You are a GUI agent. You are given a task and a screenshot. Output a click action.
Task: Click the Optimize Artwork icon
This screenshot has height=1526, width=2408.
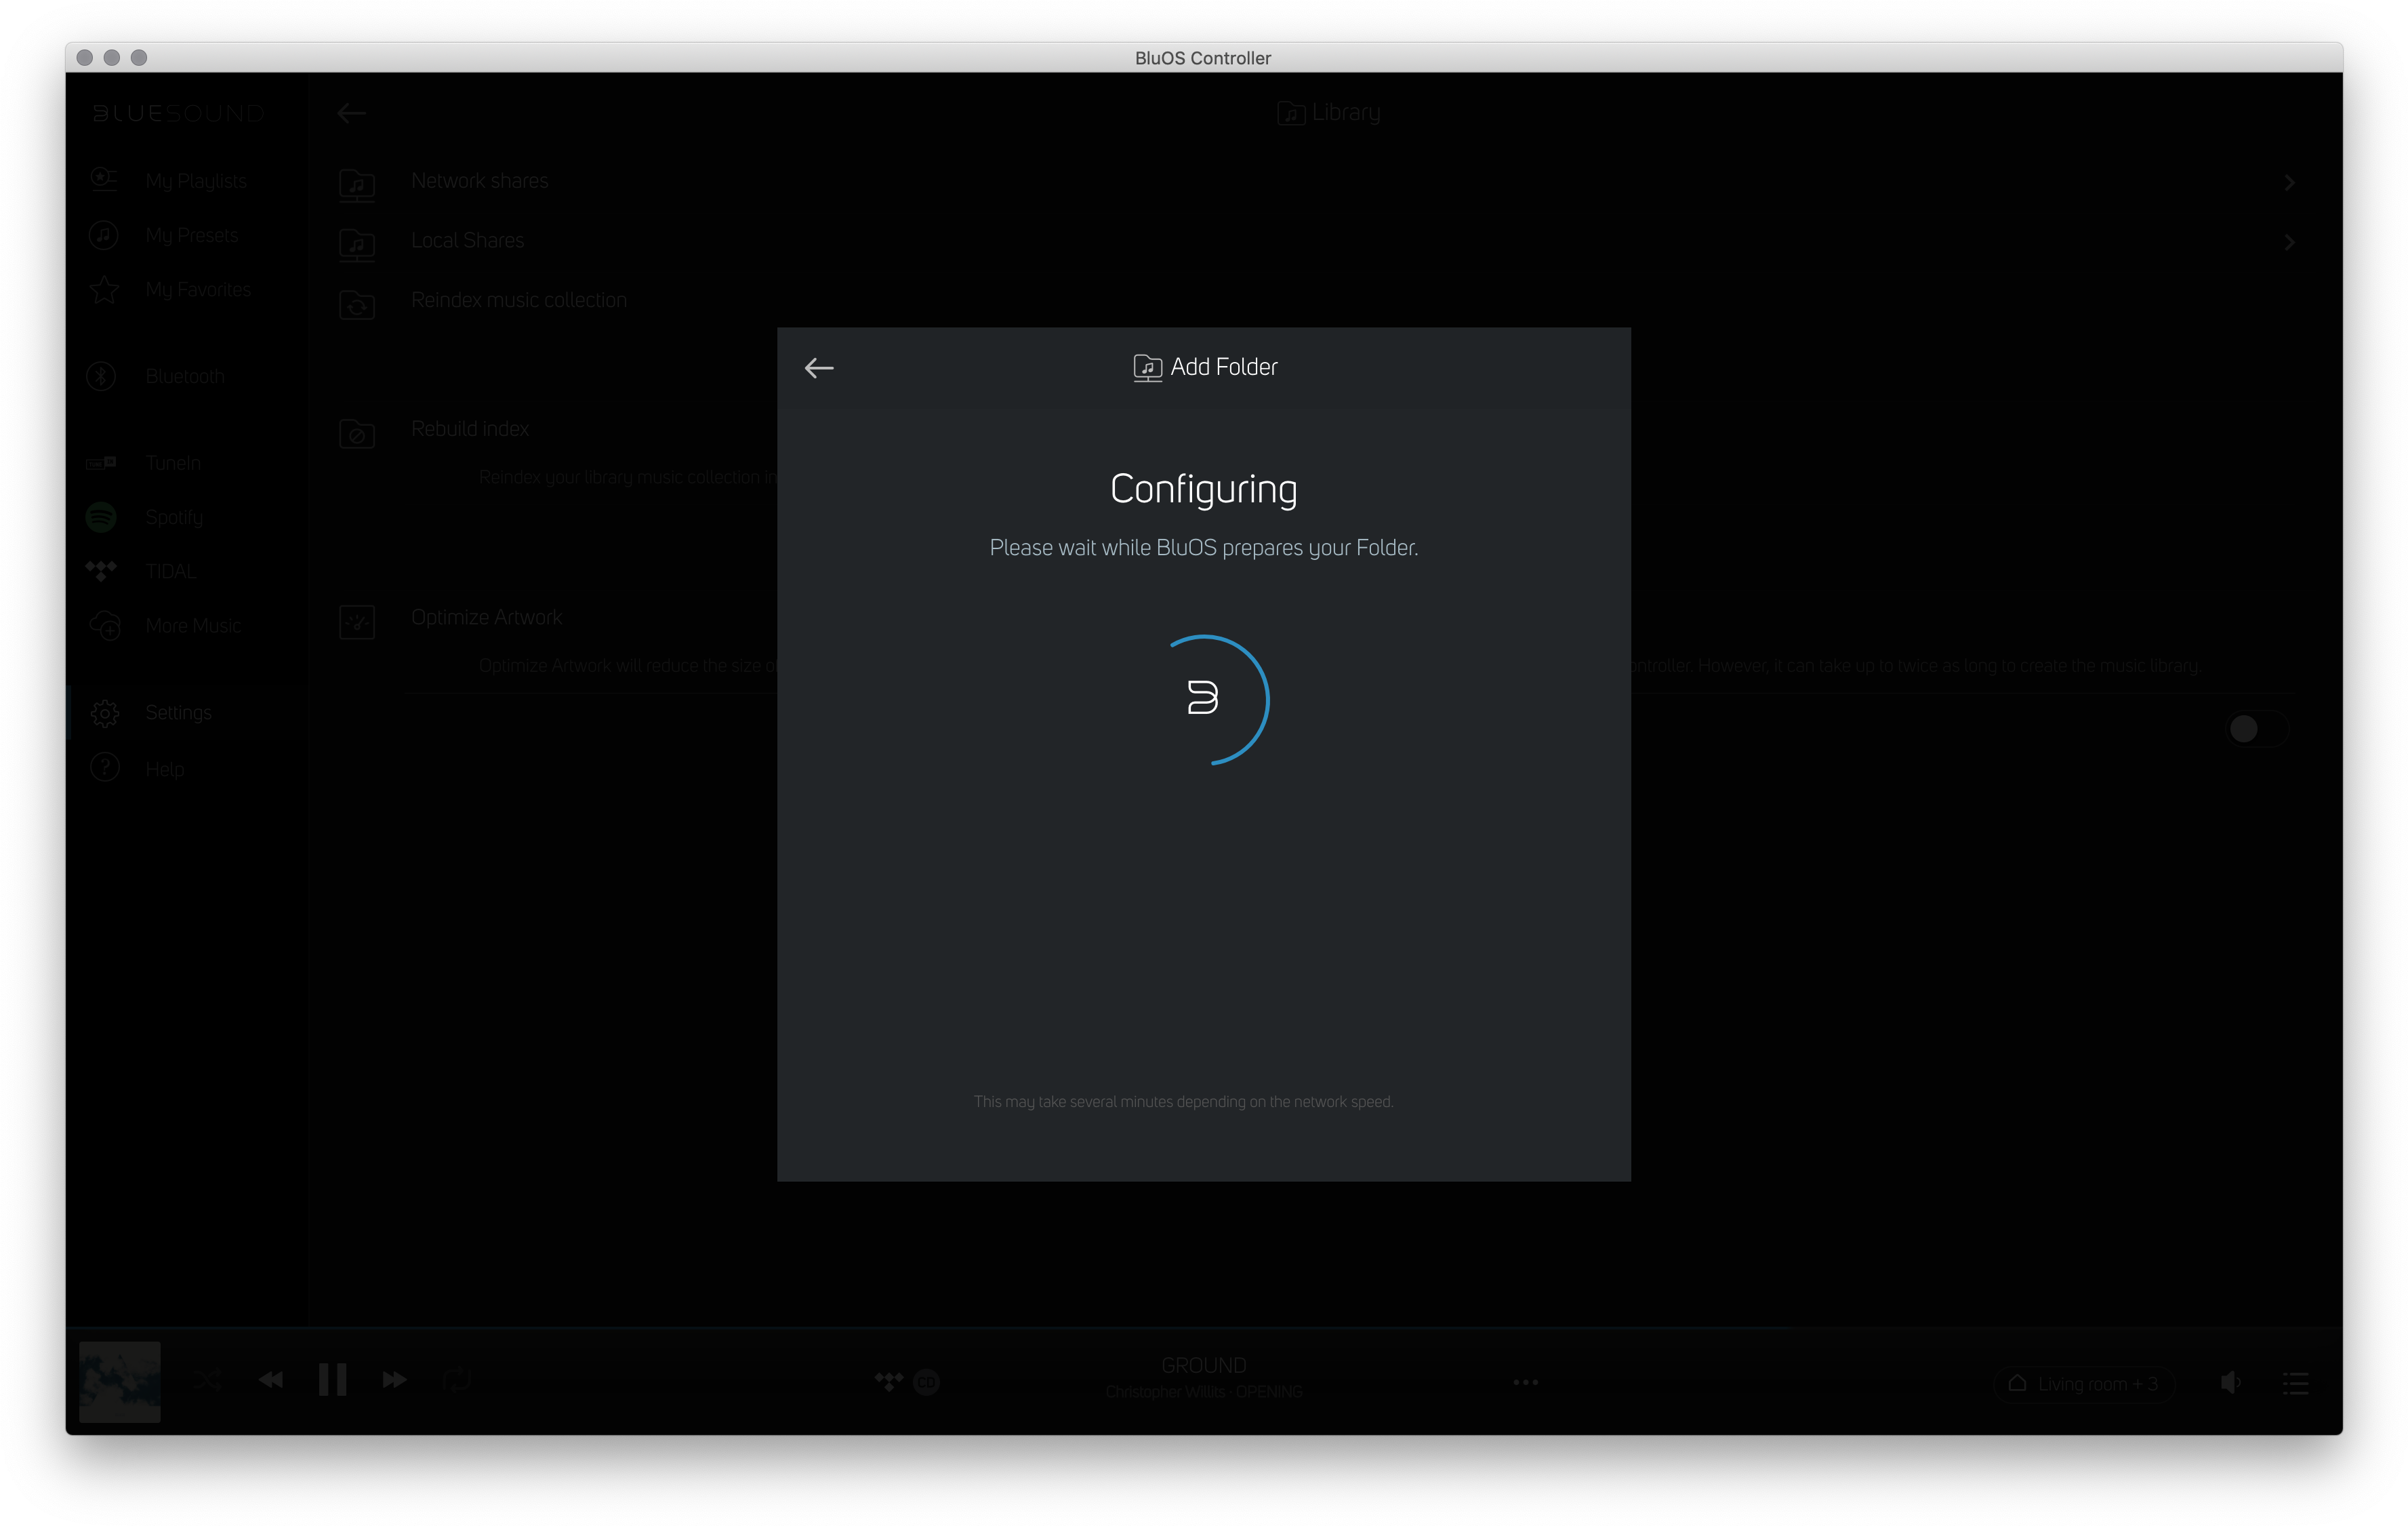[x=357, y=622]
